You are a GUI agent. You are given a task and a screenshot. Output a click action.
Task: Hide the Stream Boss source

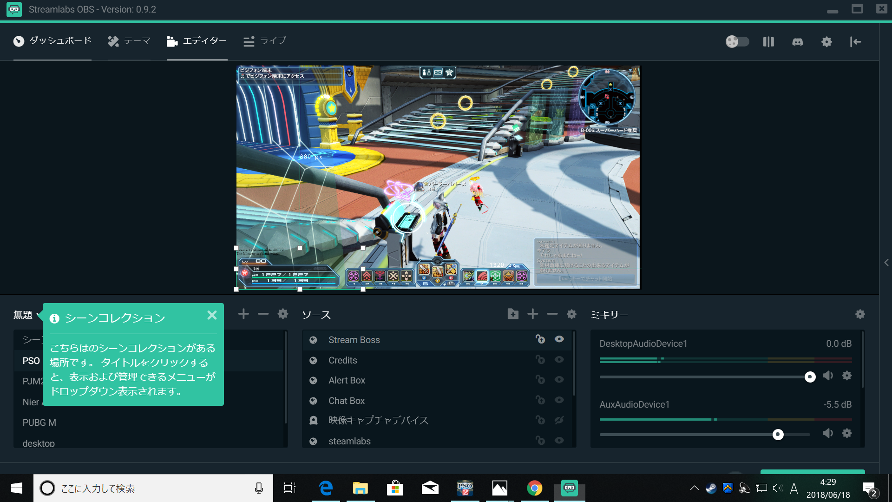(559, 339)
